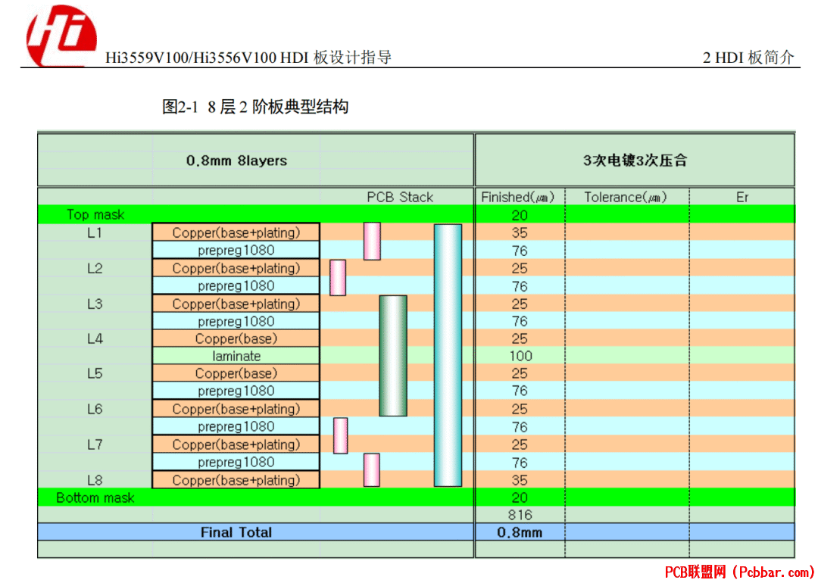Viewport: 818px width, 583px height.
Task: Click the "Er" column header
Action: (742, 197)
